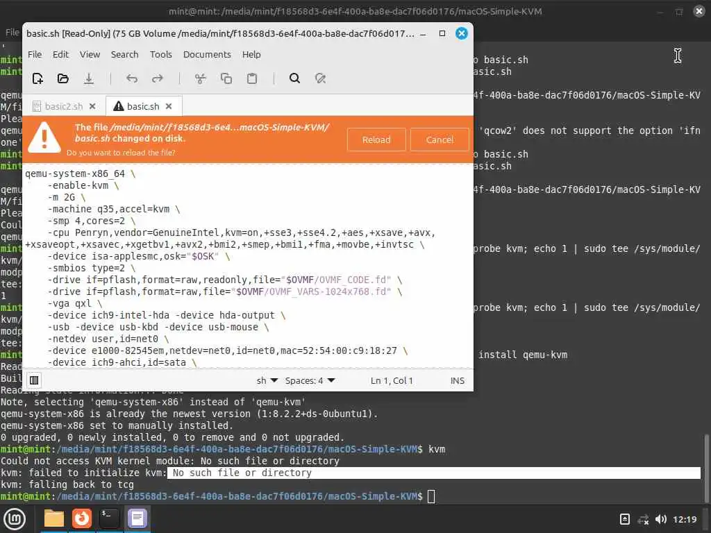This screenshot has width=711, height=533.
Task: Click the '-smbios type=2' line
Action: [x=91, y=268]
